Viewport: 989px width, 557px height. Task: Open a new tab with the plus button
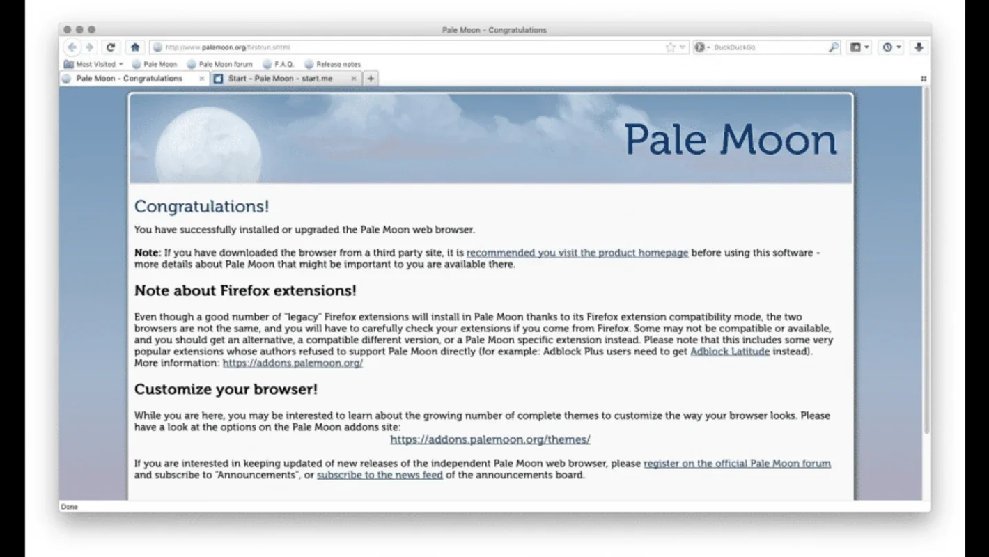[371, 79]
